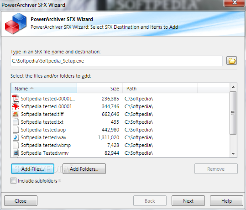Image resolution: width=246 pixels, height=210 pixels.
Task: Go to the next wizard step
Action: click(x=188, y=201)
